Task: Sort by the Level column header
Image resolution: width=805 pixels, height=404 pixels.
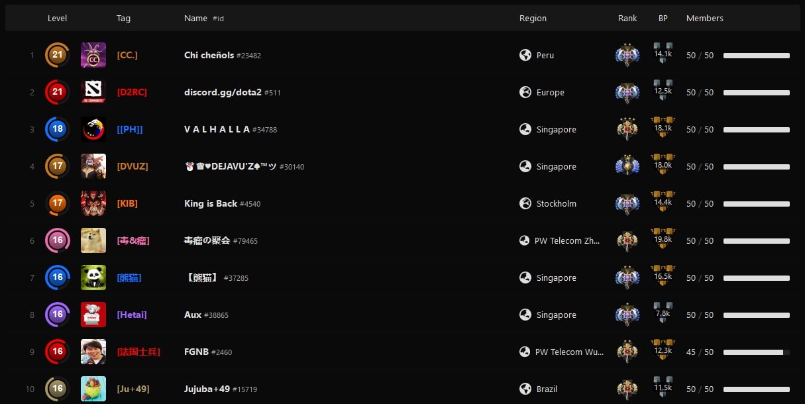Action: click(x=57, y=19)
